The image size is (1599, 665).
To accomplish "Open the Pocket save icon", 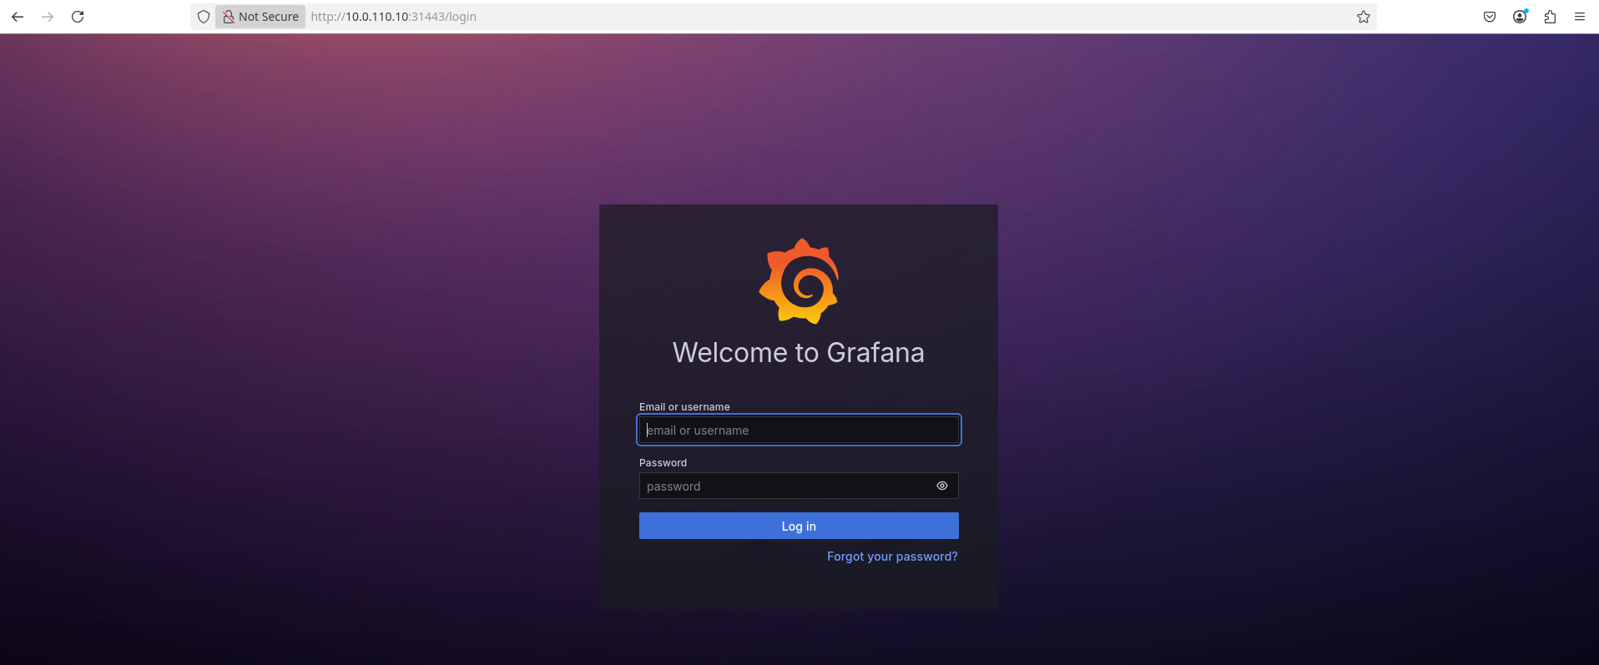I will (x=1490, y=17).
